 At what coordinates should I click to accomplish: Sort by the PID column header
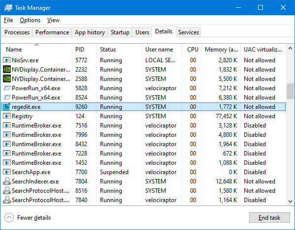point(85,50)
